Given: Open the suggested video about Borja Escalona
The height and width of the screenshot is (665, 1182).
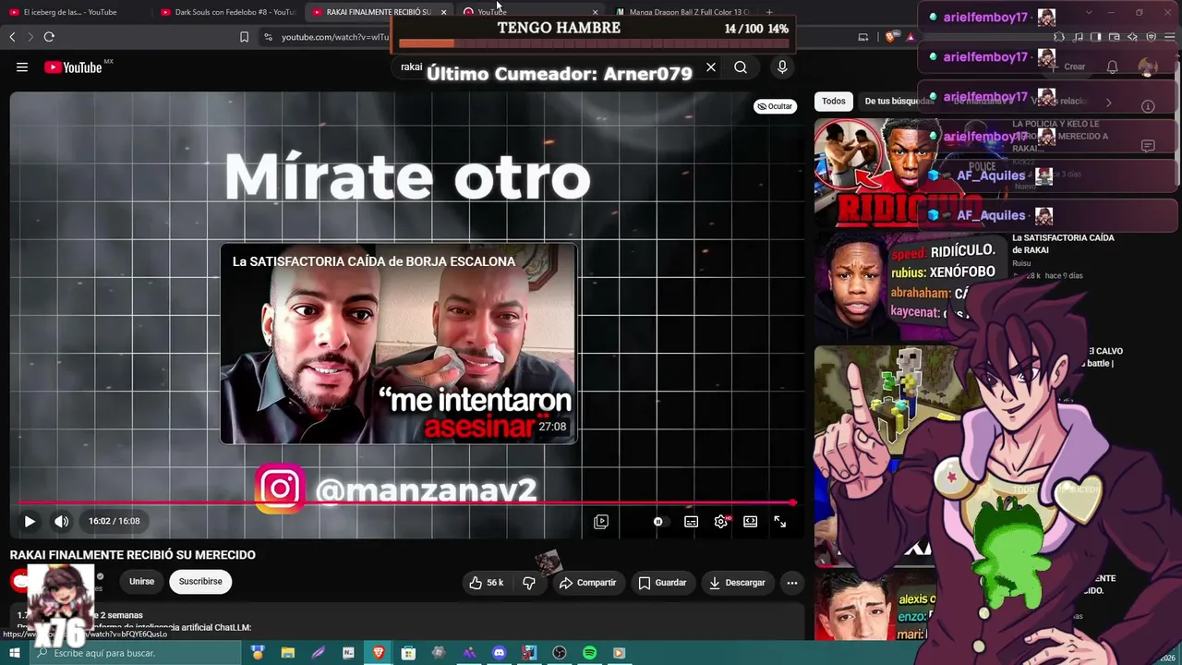Looking at the screenshot, I should click(x=399, y=344).
